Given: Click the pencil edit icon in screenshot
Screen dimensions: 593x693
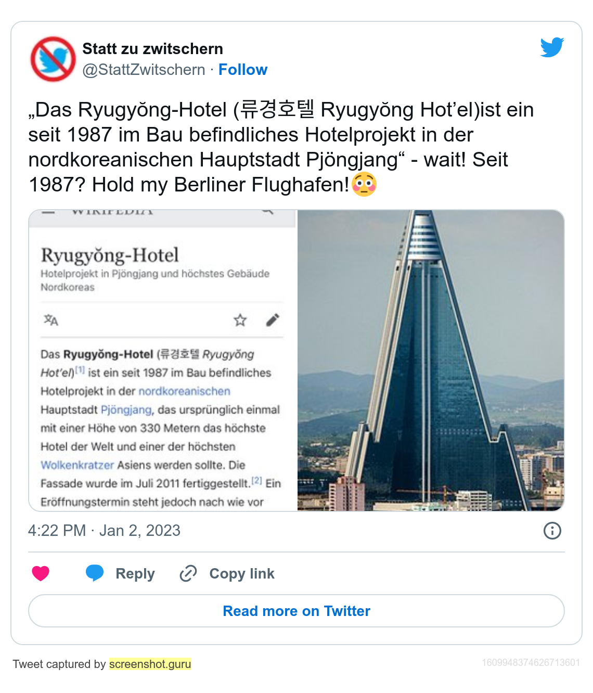Looking at the screenshot, I should [x=273, y=320].
